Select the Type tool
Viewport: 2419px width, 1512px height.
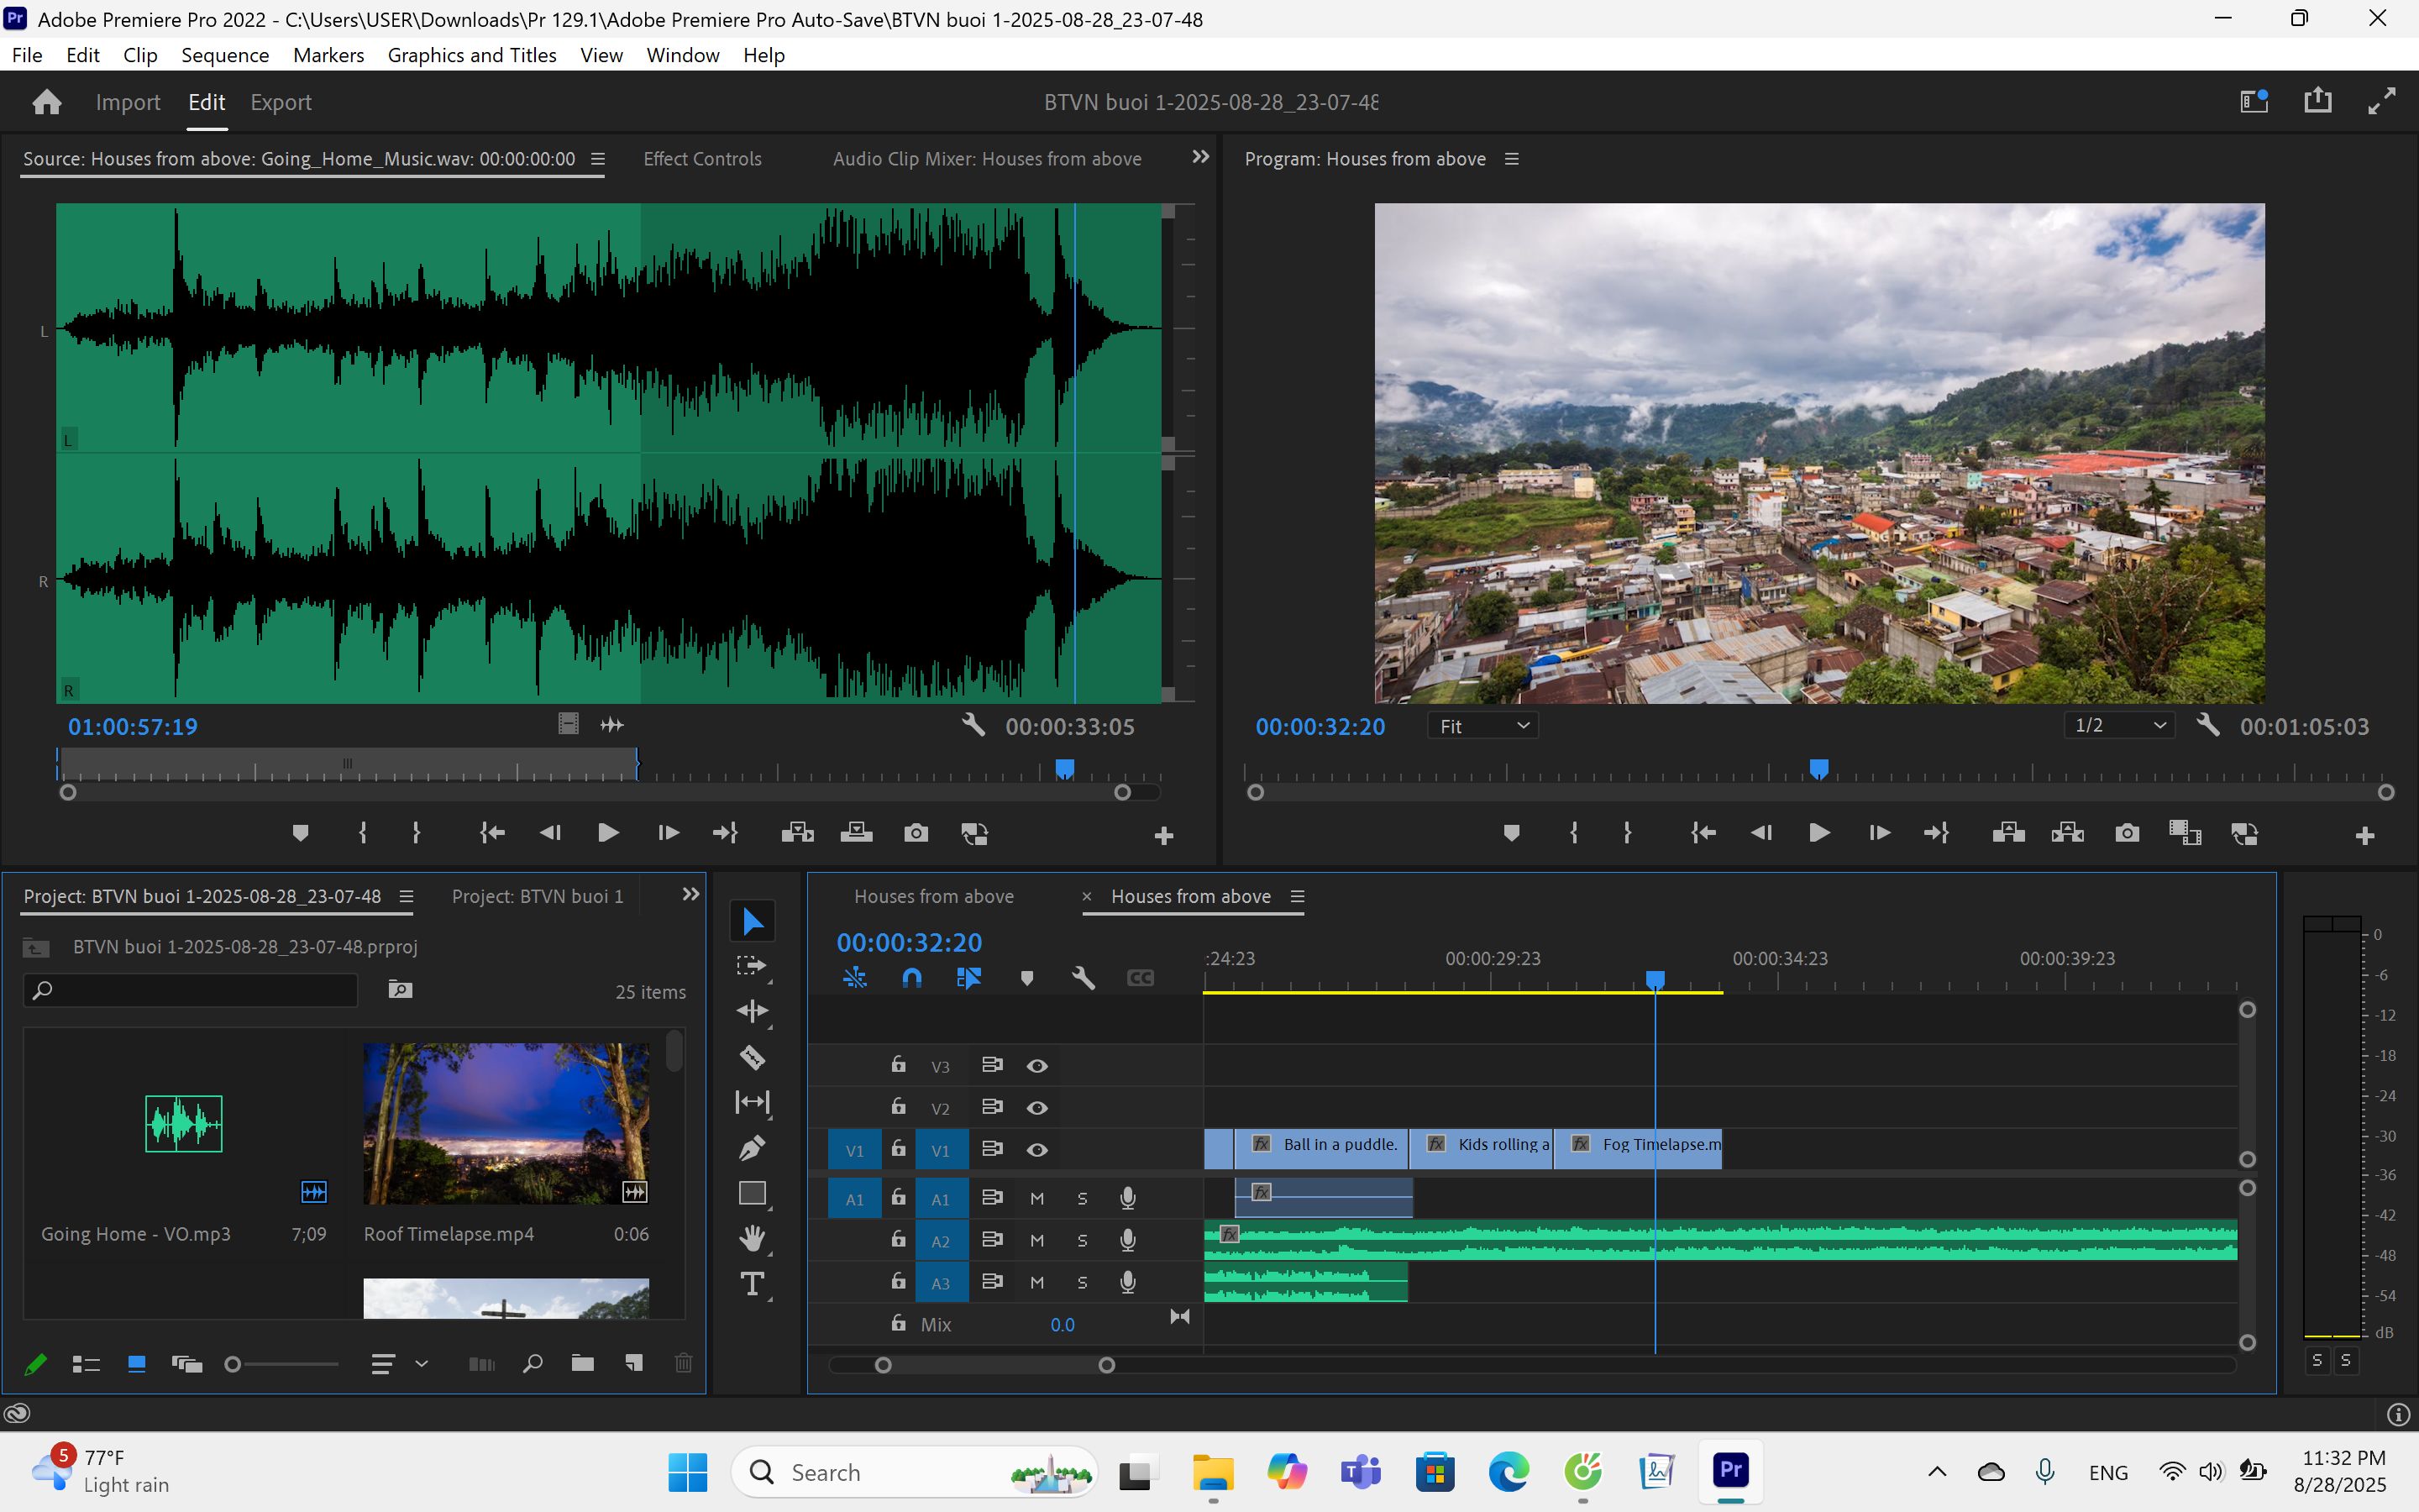tap(752, 1283)
